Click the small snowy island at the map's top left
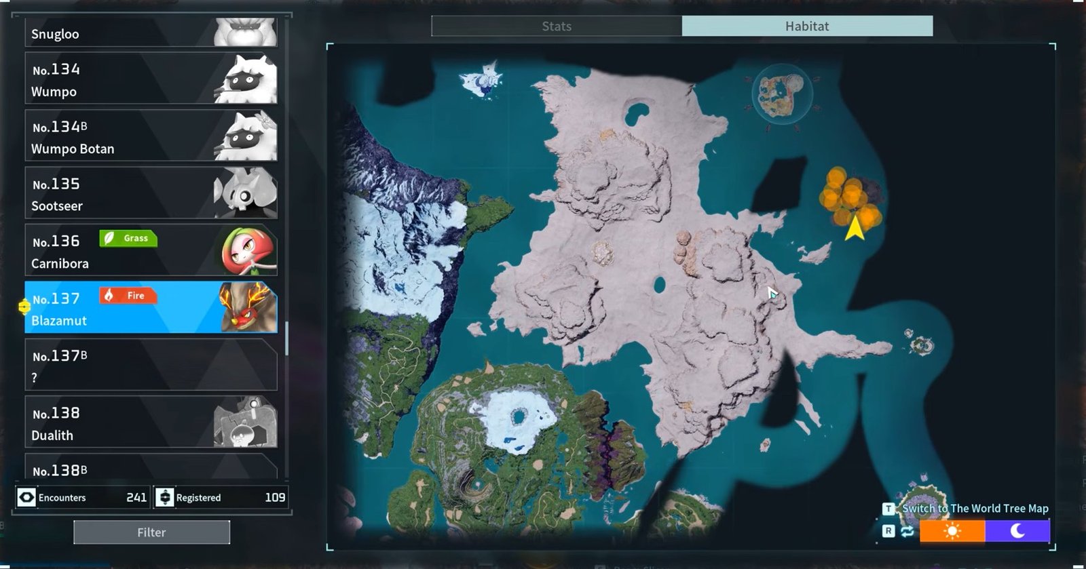Screen dimensions: 1086x569 pos(483,80)
